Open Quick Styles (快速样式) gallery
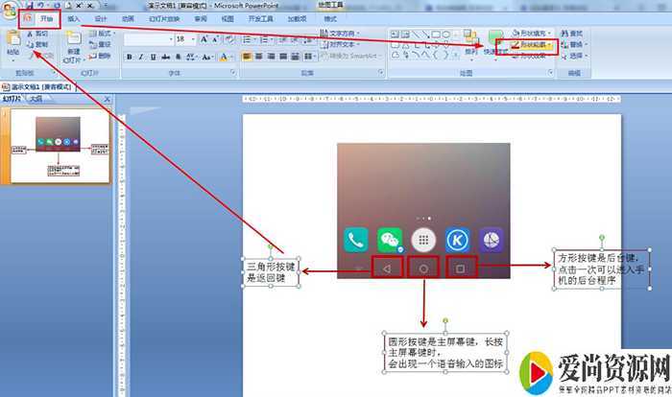Viewport: 672px width, 397px height. tap(495, 40)
